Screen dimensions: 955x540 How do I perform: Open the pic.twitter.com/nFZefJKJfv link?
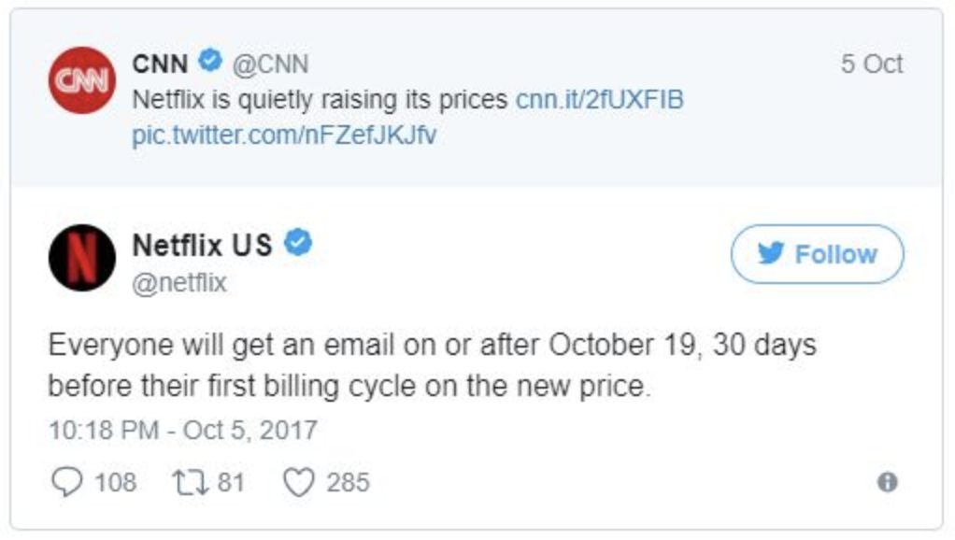point(284,135)
